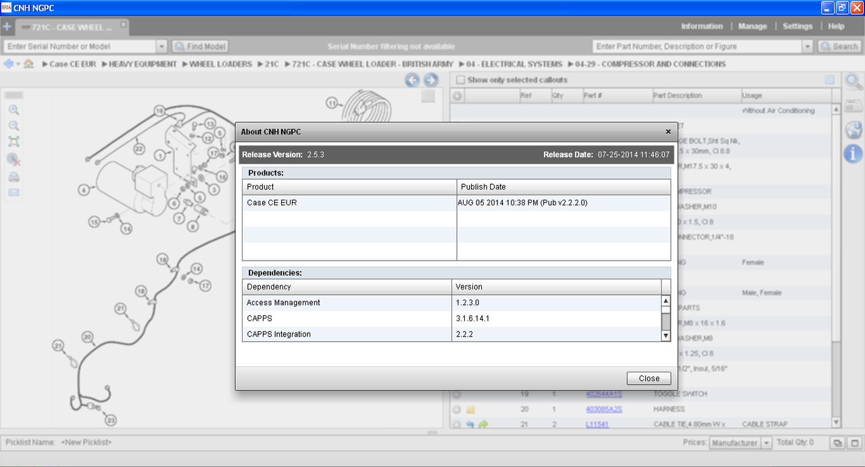This screenshot has width=865, height=467.
Task: Print the diagram via printer icon
Action: [x=14, y=177]
